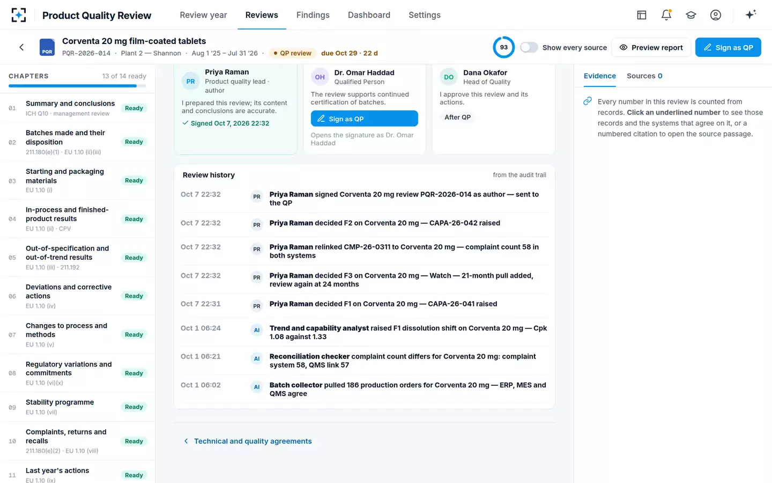Image resolution: width=772 pixels, height=483 pixels.
Task: Click the graduation cap learning icon
Action: (x=691, y=15)
